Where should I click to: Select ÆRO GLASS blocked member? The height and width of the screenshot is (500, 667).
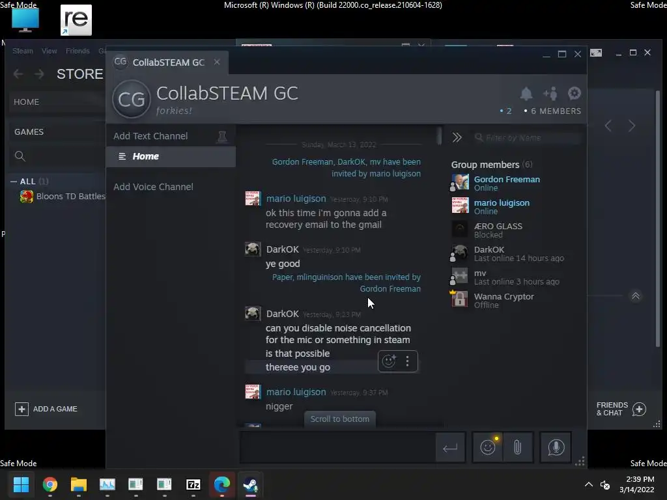498,230
